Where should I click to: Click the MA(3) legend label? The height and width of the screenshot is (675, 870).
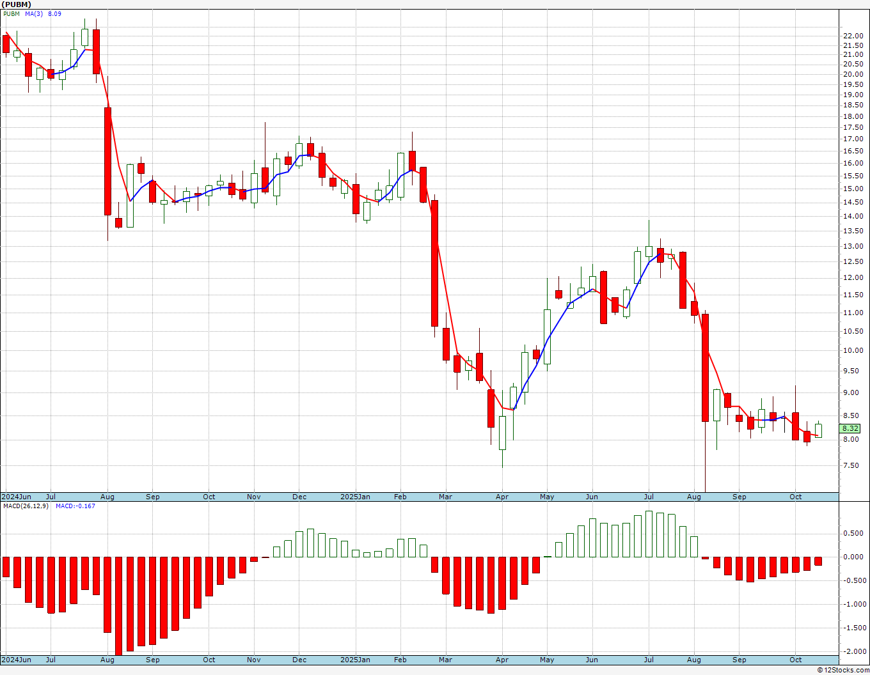point(34,13)
